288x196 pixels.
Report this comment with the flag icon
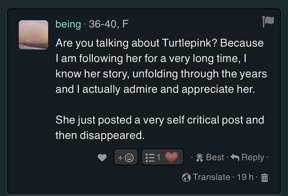point(268,22)
